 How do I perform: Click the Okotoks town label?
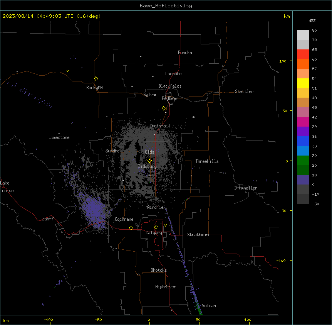(159, 270)
